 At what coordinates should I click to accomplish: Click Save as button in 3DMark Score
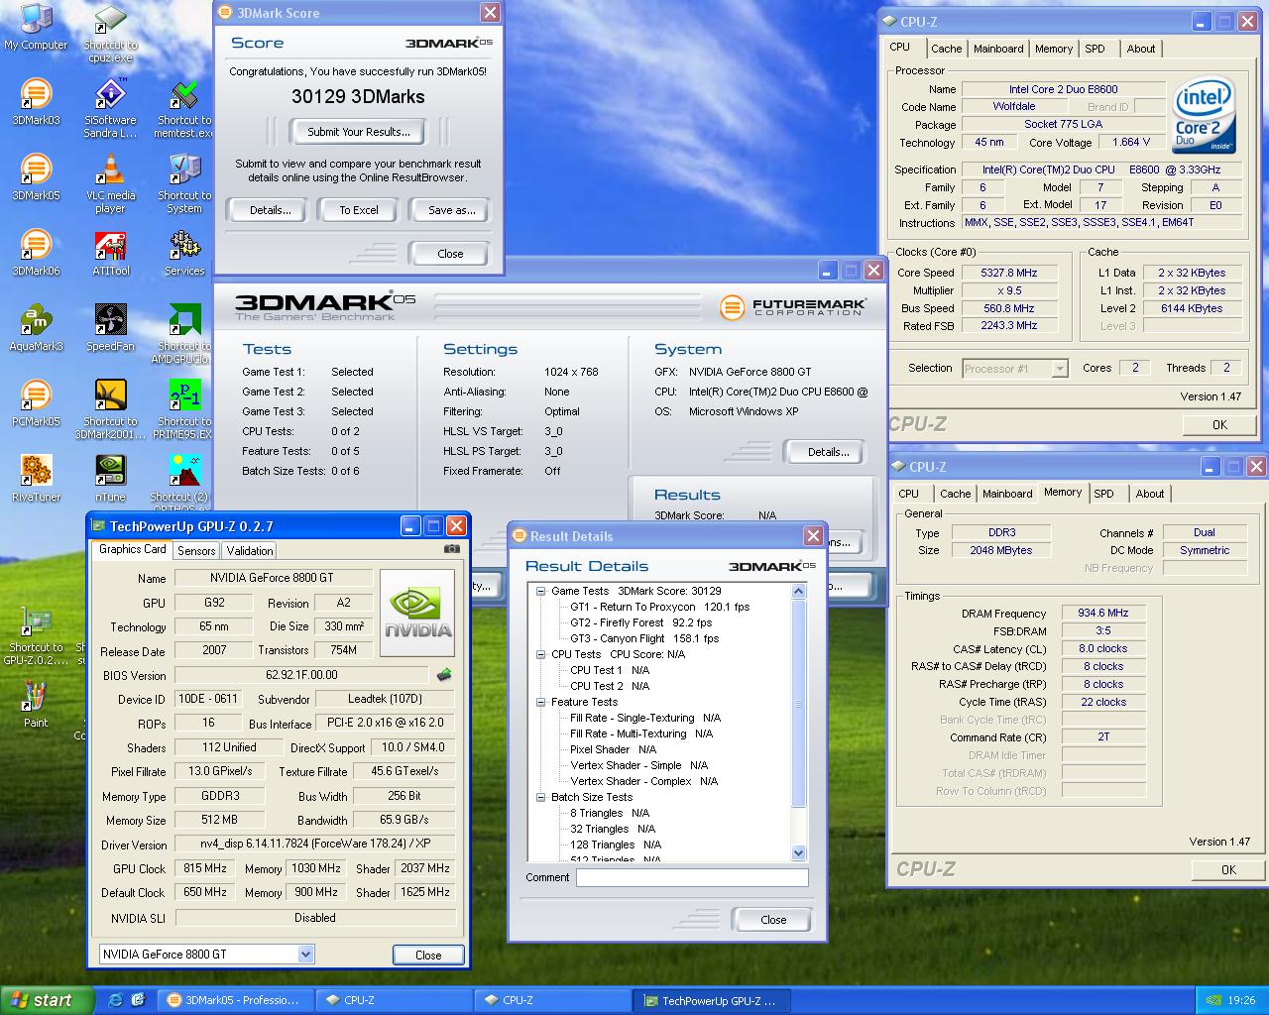click(x=451, y=210)
